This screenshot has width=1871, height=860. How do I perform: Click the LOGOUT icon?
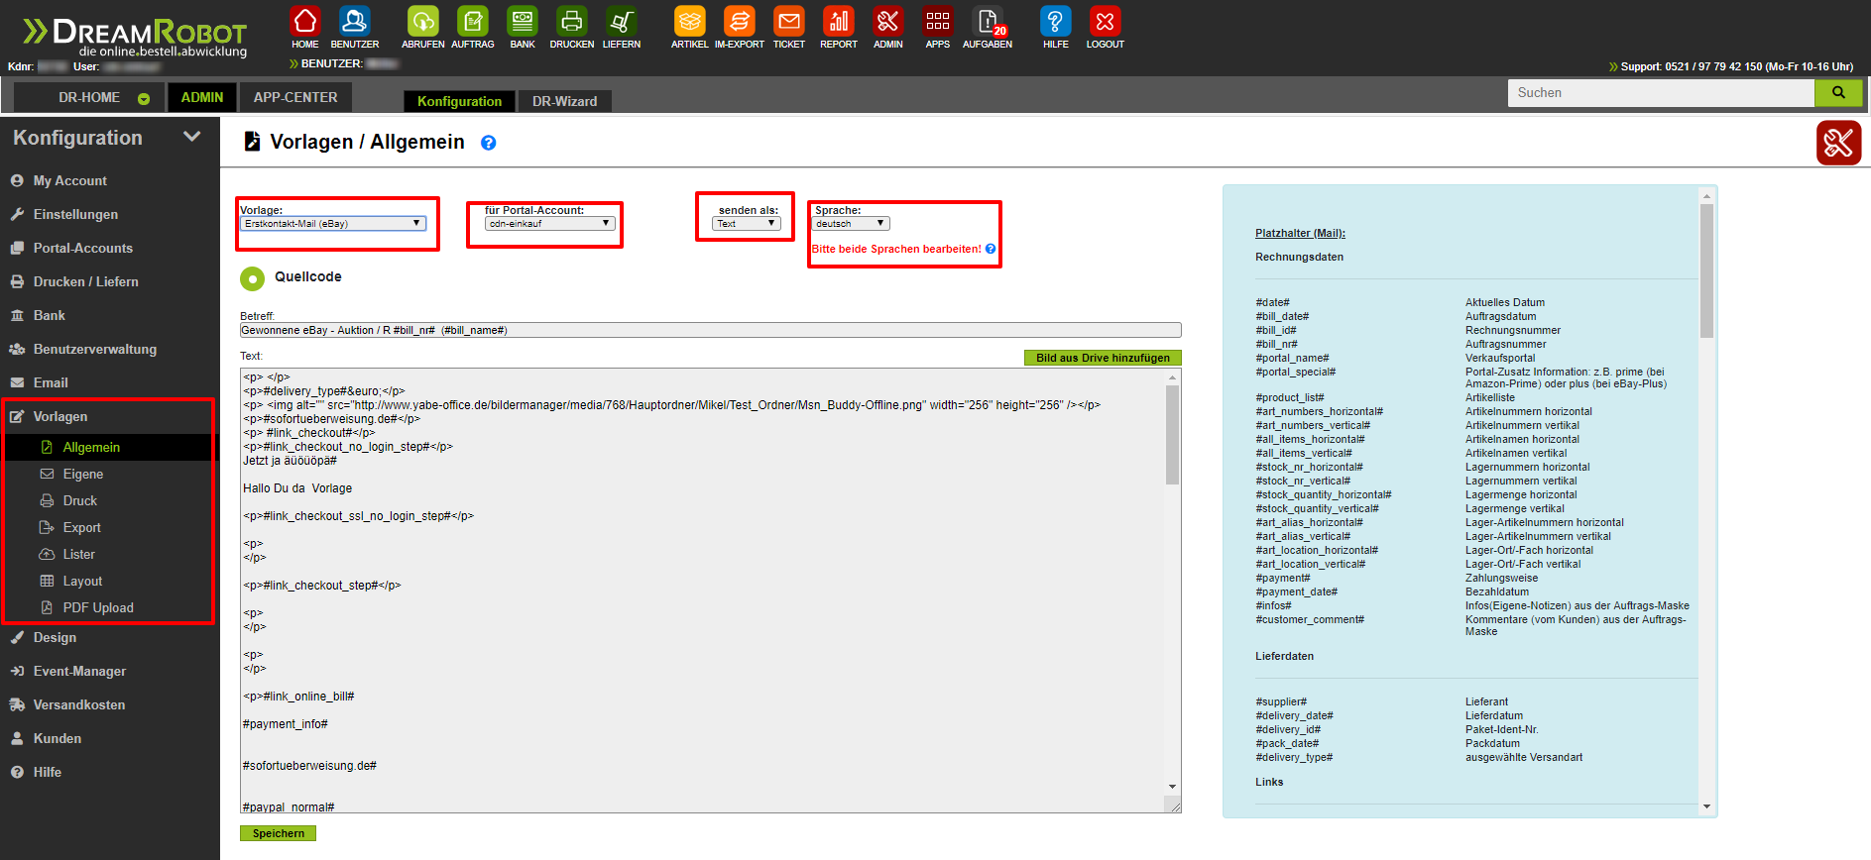click(1106, 21)
